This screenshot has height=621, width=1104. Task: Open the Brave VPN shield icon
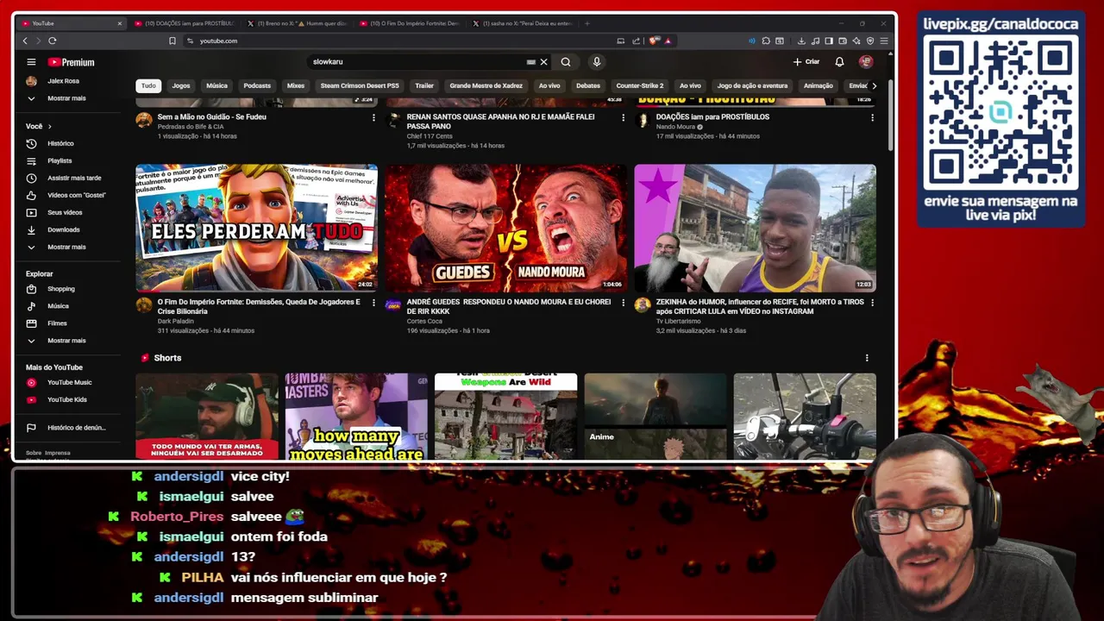[x=870, y=41]
